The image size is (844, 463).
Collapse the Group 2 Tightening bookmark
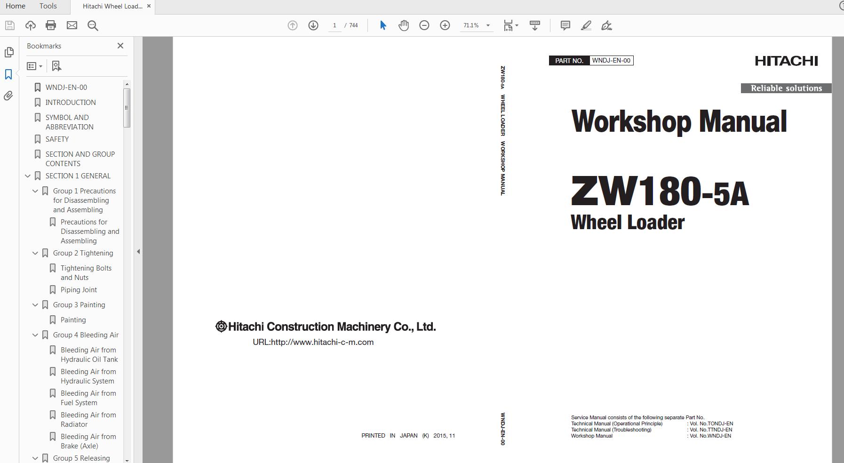click(x=35, y=253)
